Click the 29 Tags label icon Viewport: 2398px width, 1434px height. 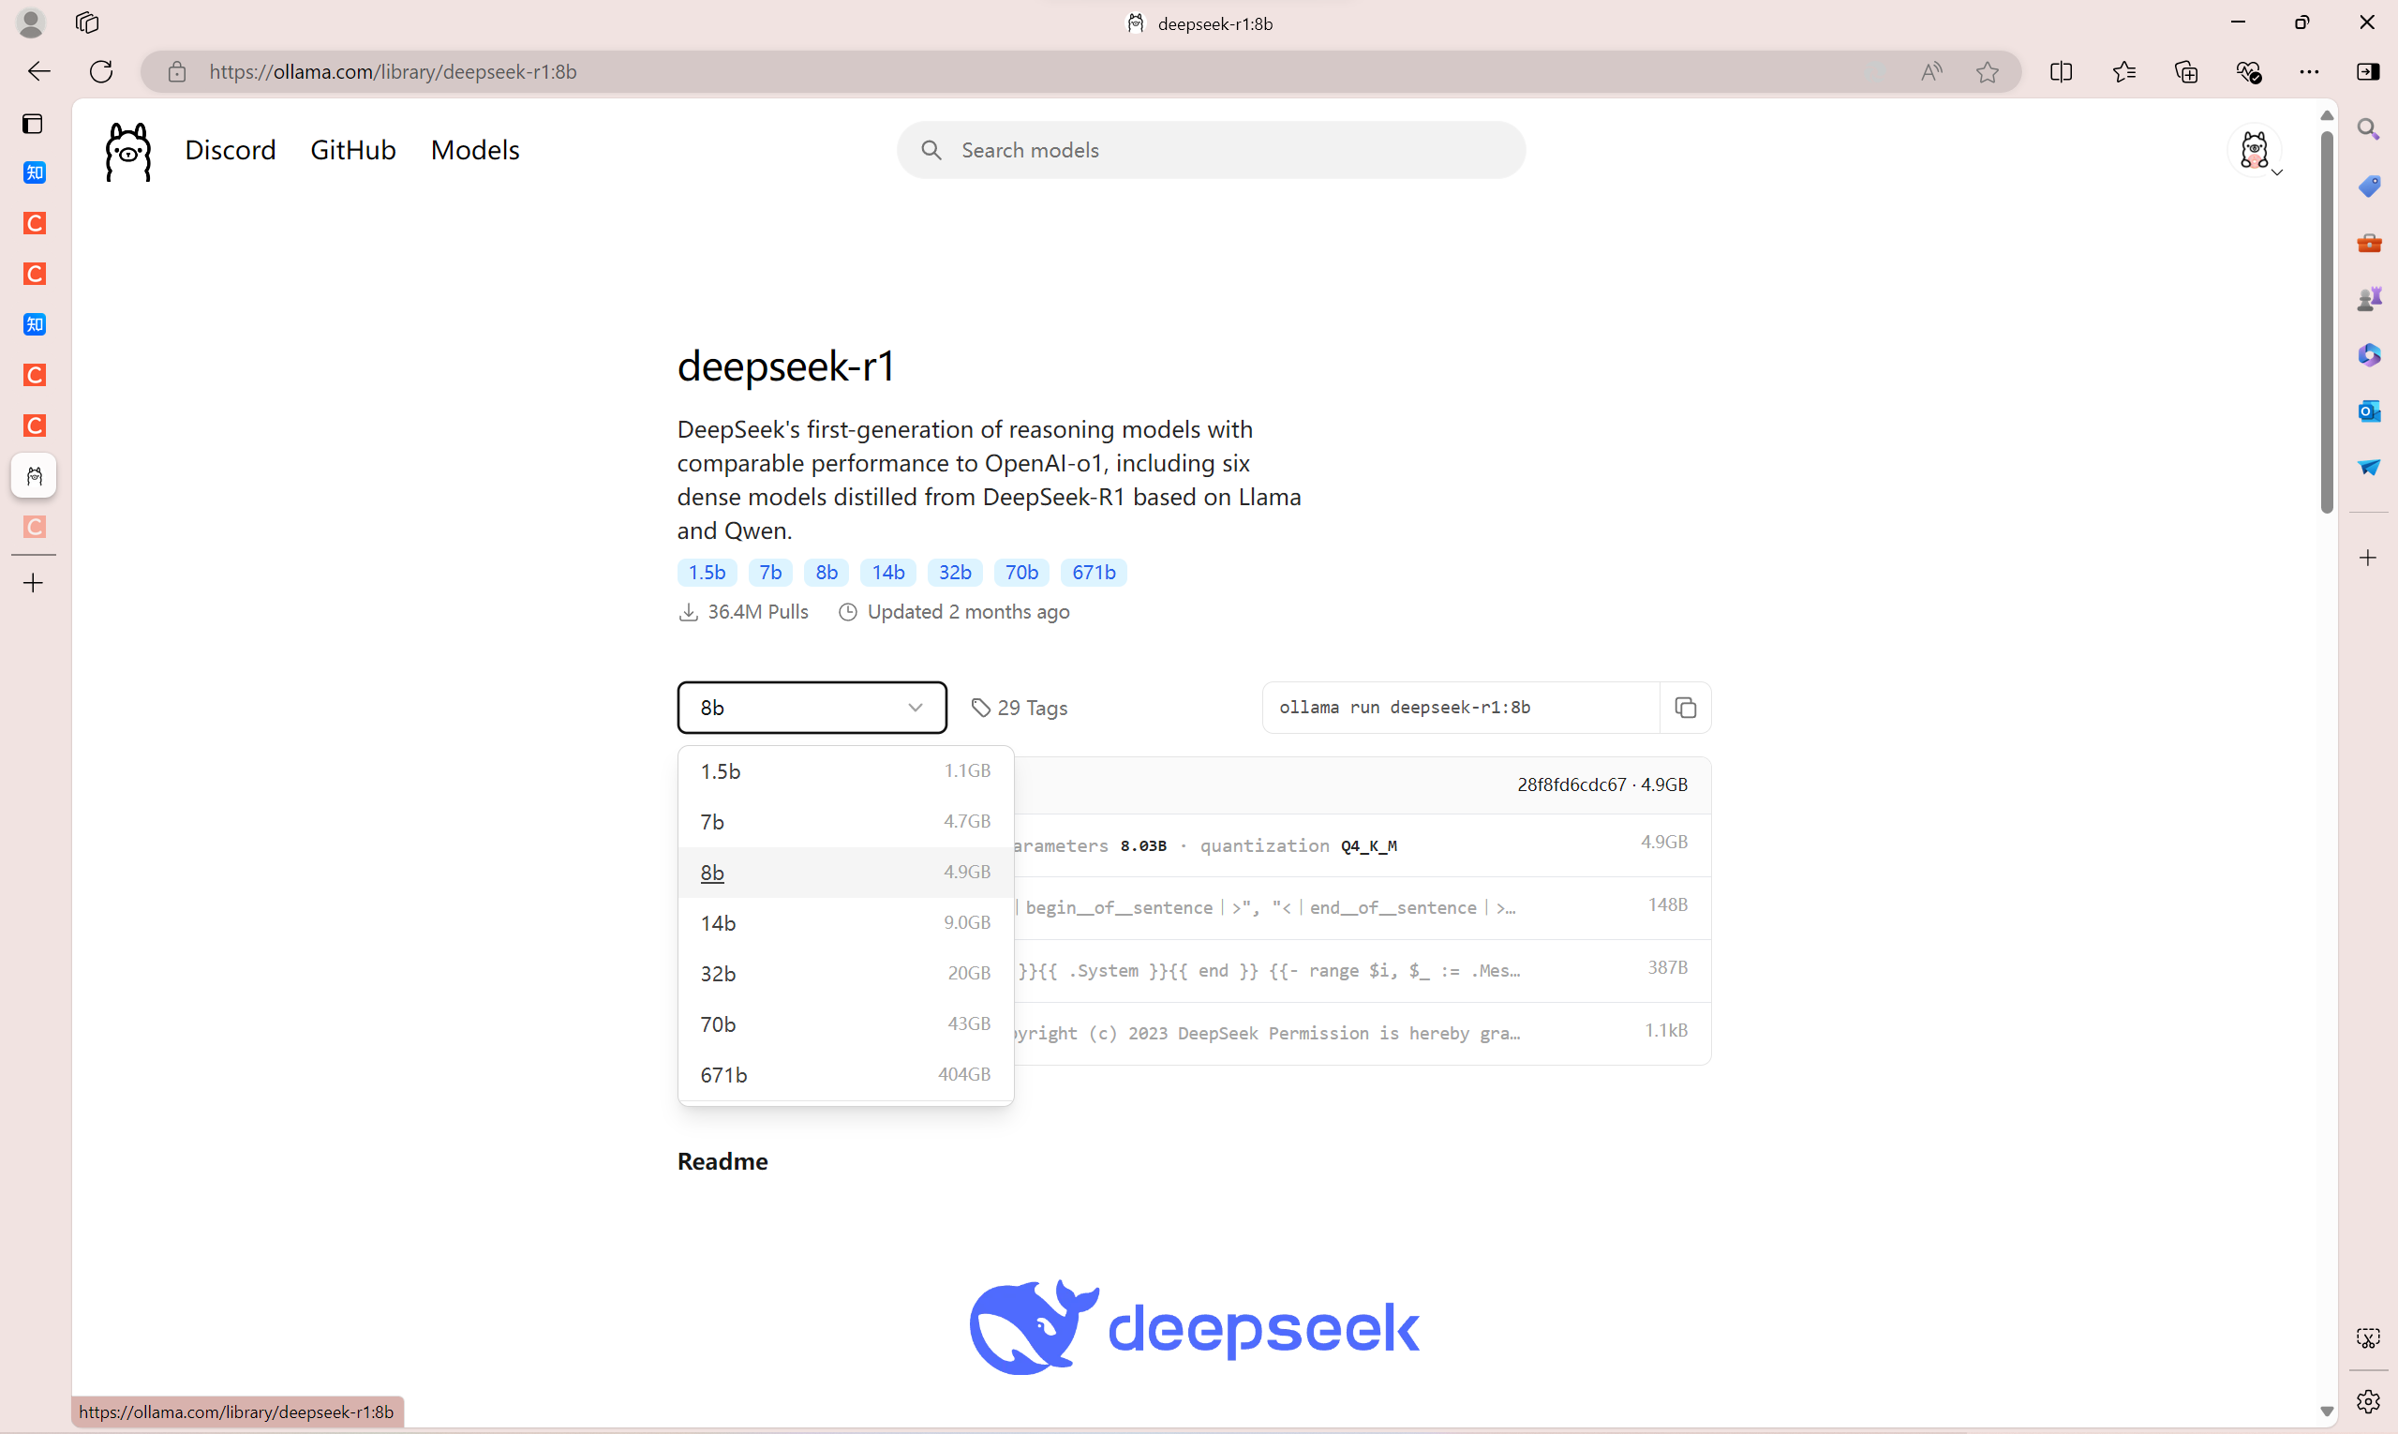click(982, 708)
